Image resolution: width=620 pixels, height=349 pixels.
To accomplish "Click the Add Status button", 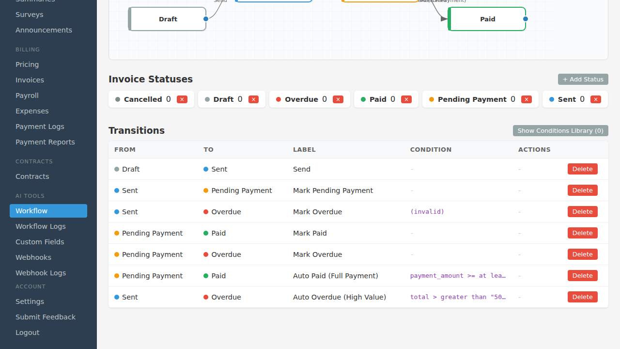I will click(x=583, y=79).
